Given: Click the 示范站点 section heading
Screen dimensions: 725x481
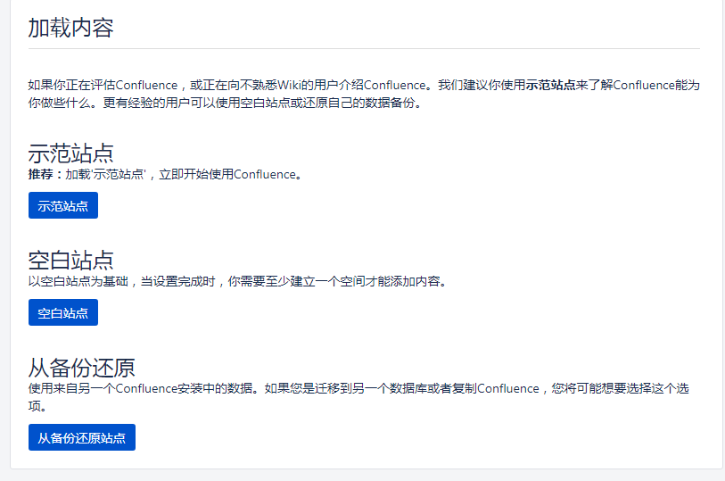Looking at the screenshot, I should (70, 153).
